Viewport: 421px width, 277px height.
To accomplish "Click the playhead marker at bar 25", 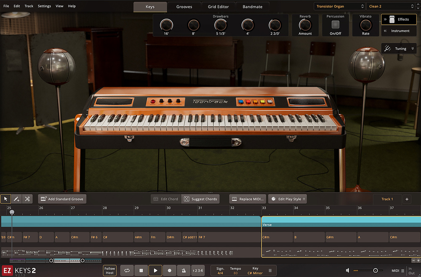I will [x=12, y=213].
